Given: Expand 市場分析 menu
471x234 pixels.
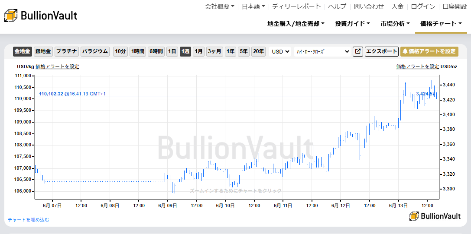Looking at the screenshot, I should [395, 24].
